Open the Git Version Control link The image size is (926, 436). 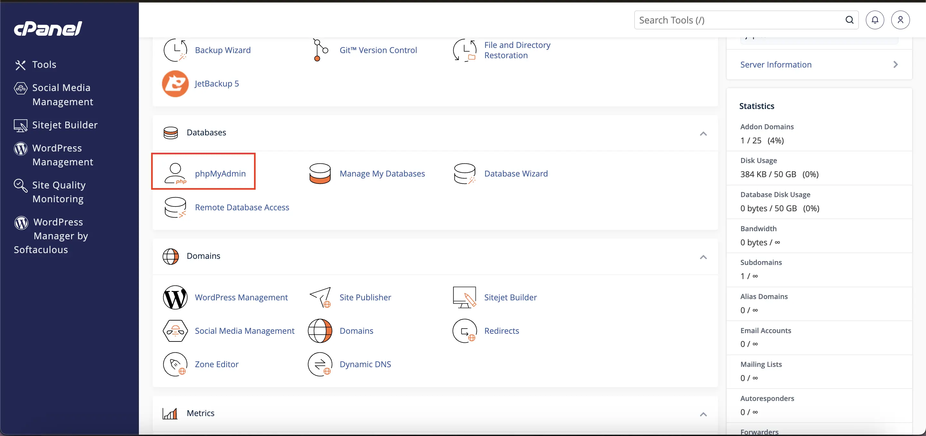(378, 50)
